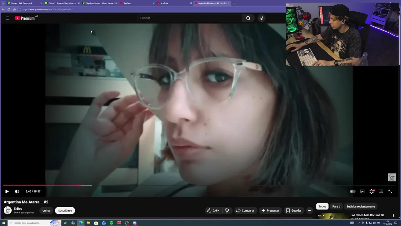Click the channel watermark in video corner
The width and height of the screenshot is (401, 226).
[392, 177]
